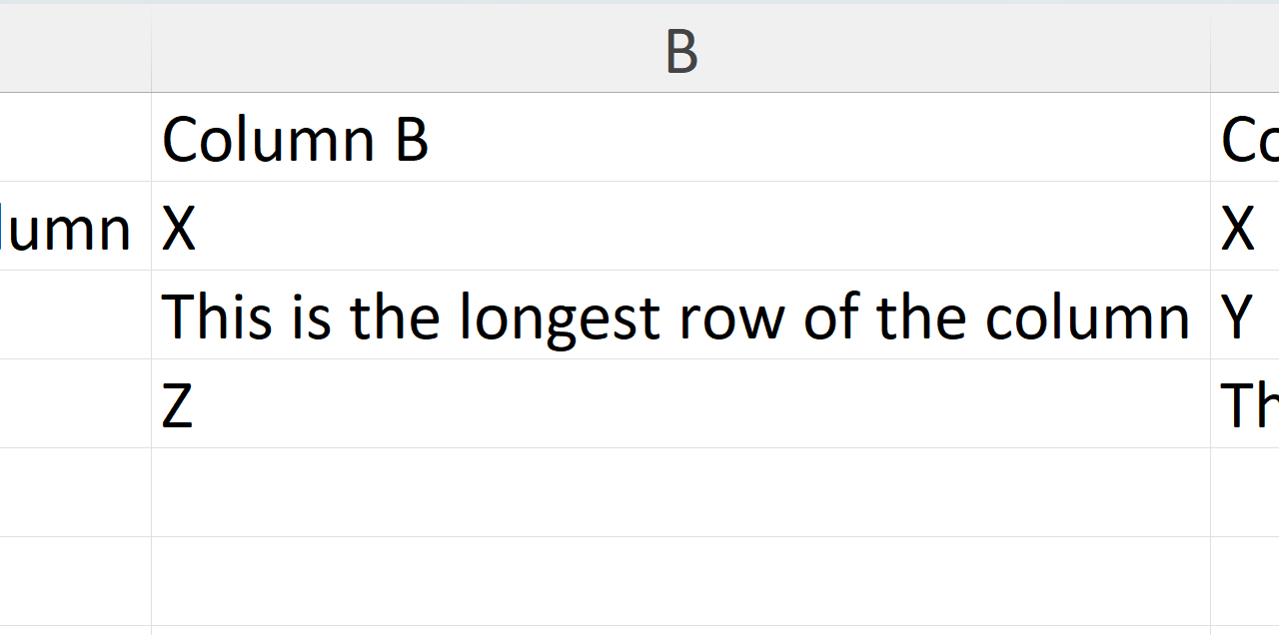The height and width of the screenshot is (635, 1279).
Task: Select the X cell in the rightmost column
Action: coord(1245,227)
